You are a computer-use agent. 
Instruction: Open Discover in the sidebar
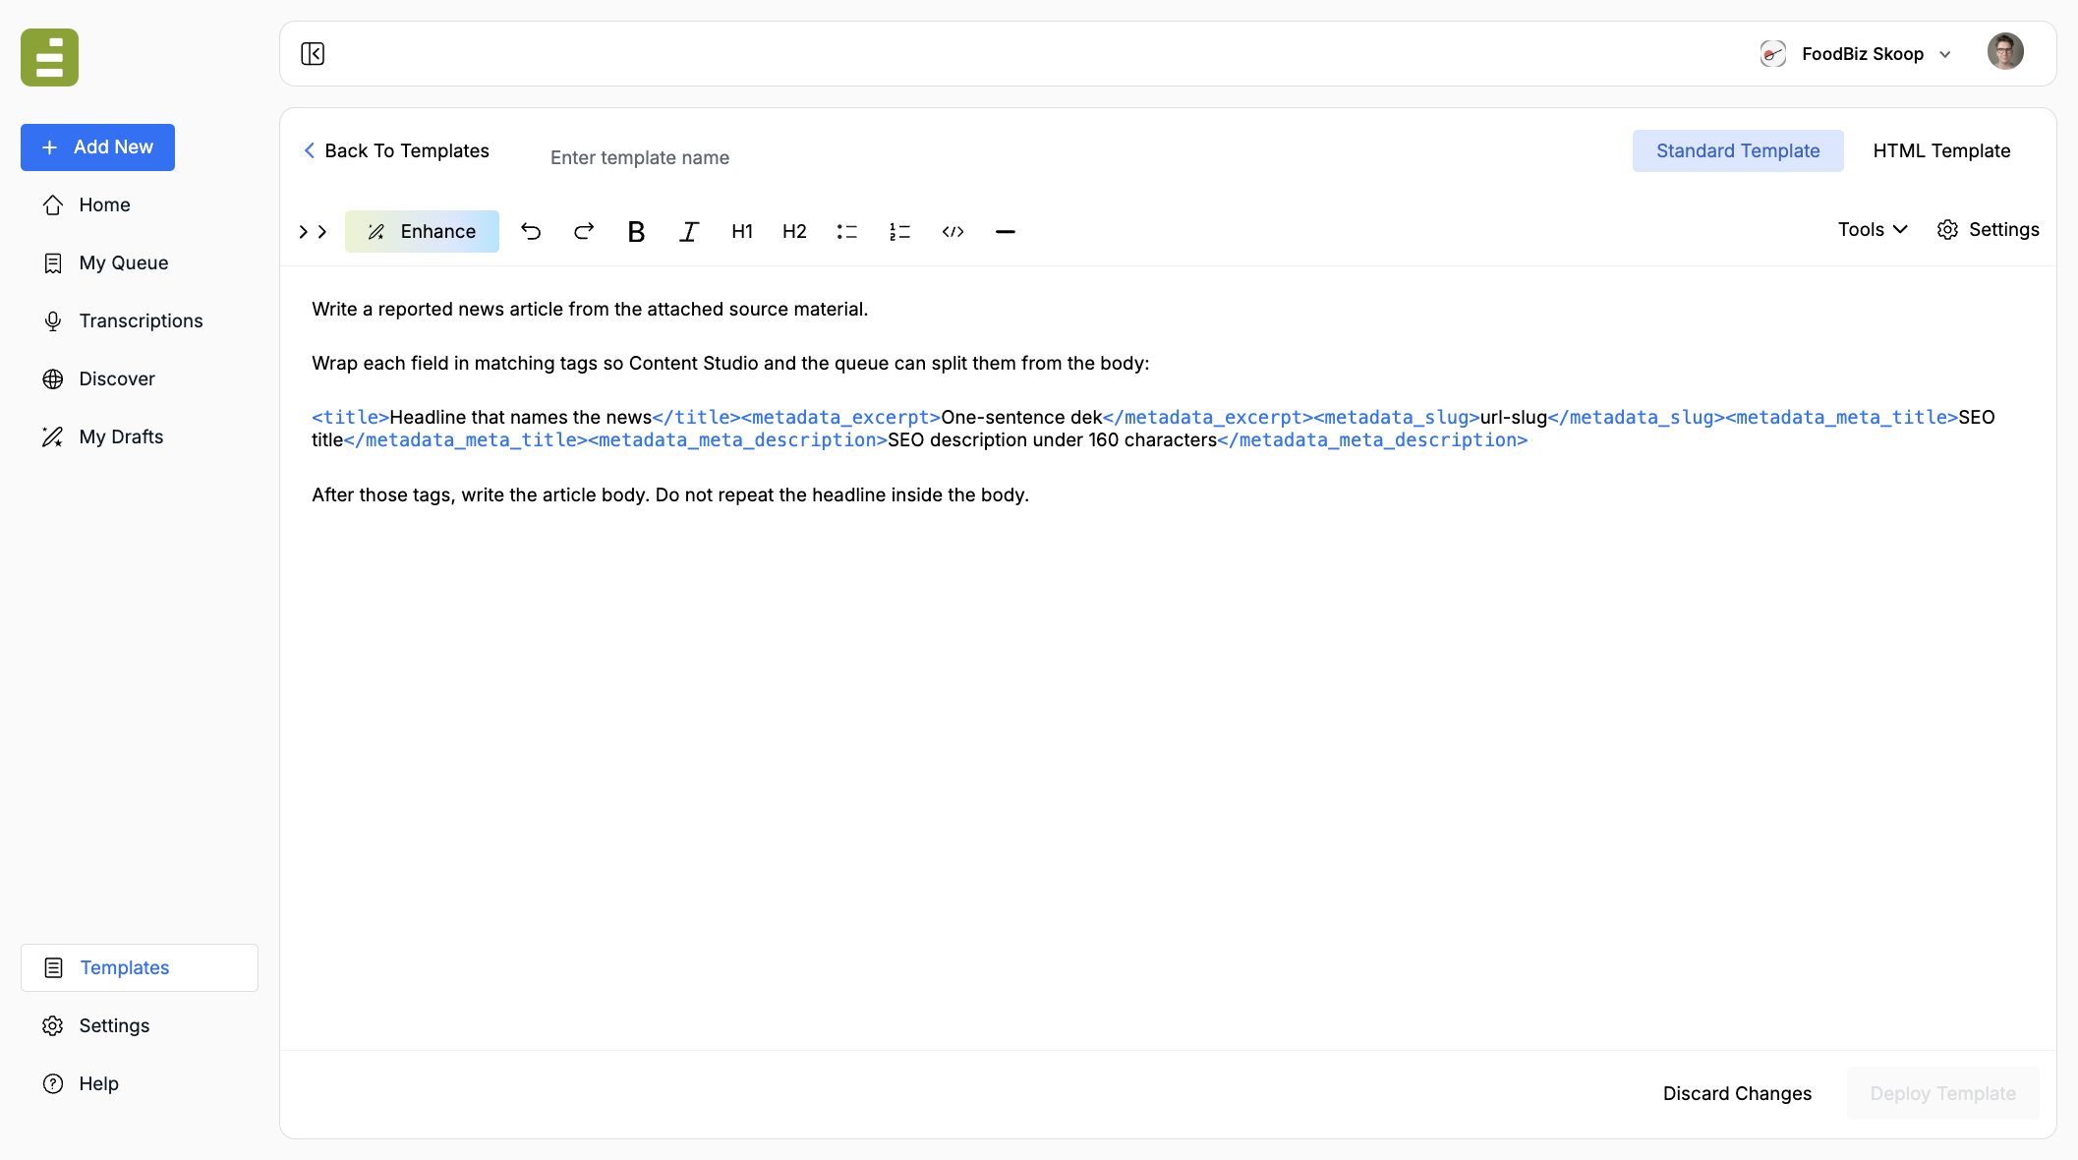140,378
